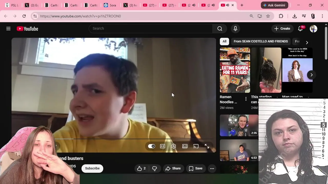Open Chrome zoom magnifier icon
The height and width of the screenshot is (184, 328).
pos(251,16)
